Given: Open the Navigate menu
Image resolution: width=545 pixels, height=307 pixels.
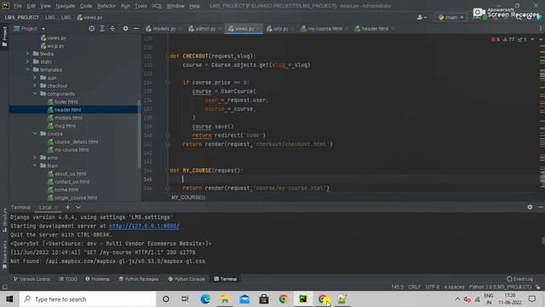Looking at the screenshot, I should 65,6.
